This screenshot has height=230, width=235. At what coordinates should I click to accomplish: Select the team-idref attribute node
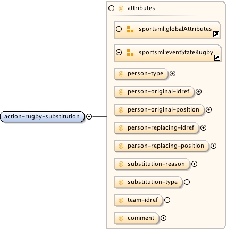tap(138, 200)
